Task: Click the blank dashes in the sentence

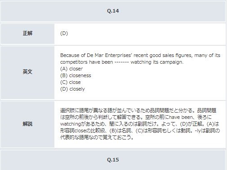Action: coord(121,62)
